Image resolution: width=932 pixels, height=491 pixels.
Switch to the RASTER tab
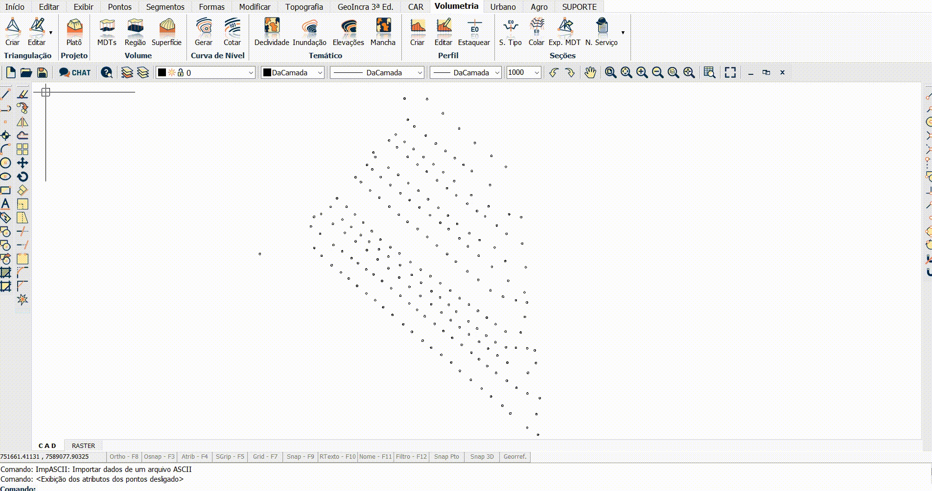(83, 446)
